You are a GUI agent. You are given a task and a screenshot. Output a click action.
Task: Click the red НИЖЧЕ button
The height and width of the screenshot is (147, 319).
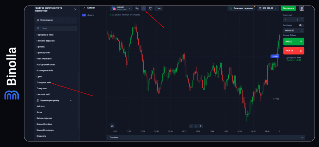(x=293, y=51)
